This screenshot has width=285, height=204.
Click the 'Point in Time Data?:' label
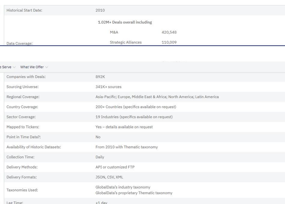[x=24, y=137]
